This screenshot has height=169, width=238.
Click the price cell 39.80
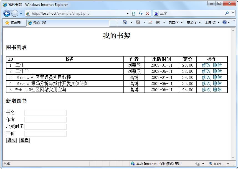(x=188, y=78)
